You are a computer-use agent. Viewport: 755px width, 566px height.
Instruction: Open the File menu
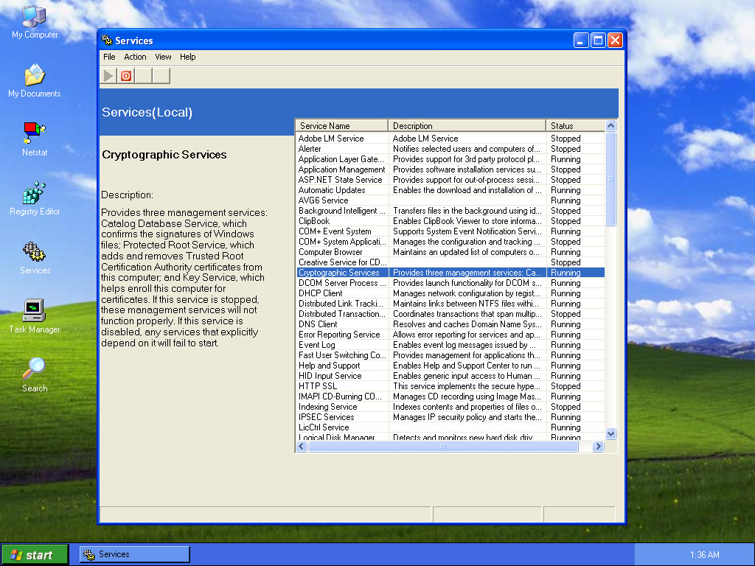coord(109,57)
